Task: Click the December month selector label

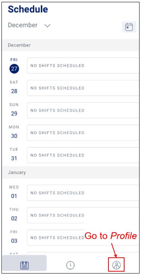Action: pos(22,25)
